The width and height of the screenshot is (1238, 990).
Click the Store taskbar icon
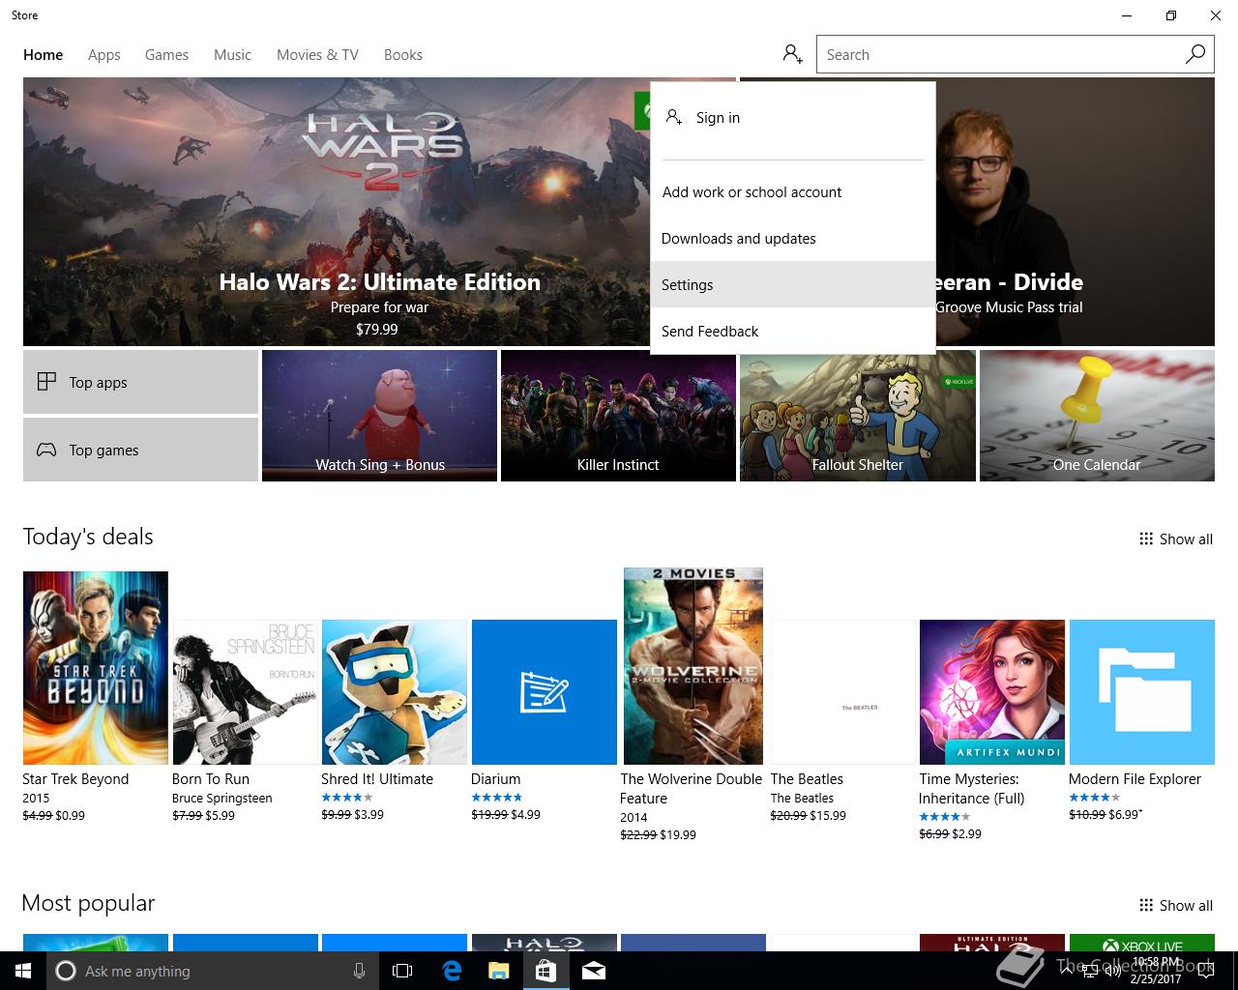pos(545,971)
